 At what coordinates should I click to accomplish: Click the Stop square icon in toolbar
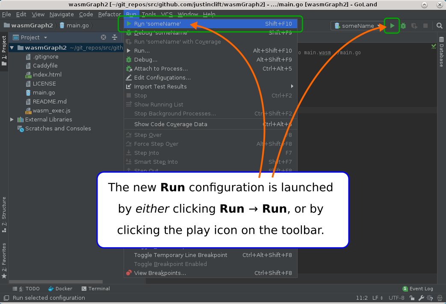coord(425,26)
